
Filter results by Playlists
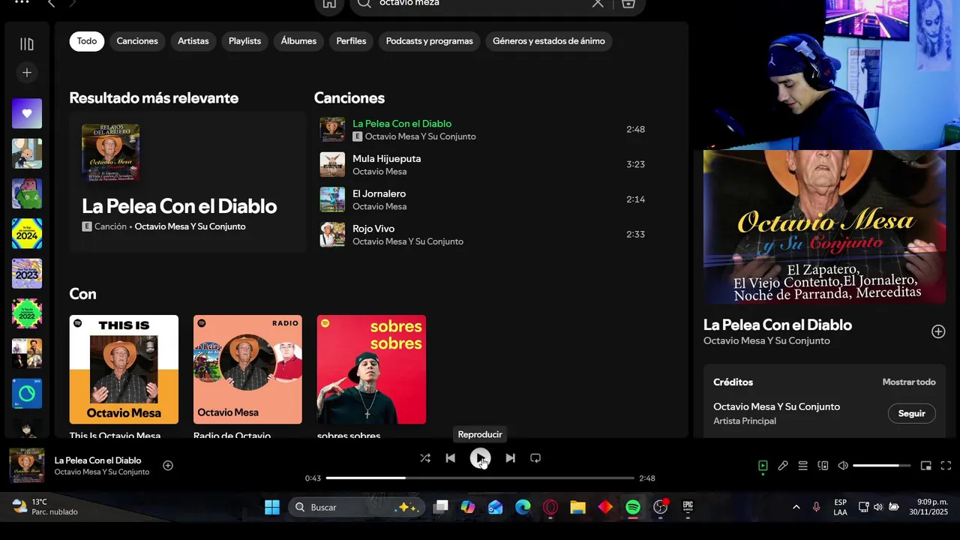click(244, 41)
